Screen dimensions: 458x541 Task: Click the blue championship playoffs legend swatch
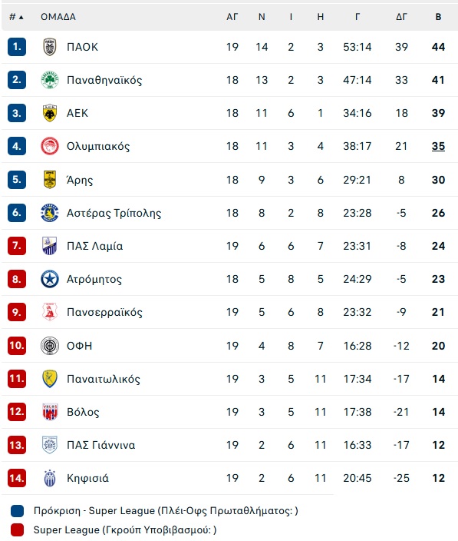(x=17, y=511)
